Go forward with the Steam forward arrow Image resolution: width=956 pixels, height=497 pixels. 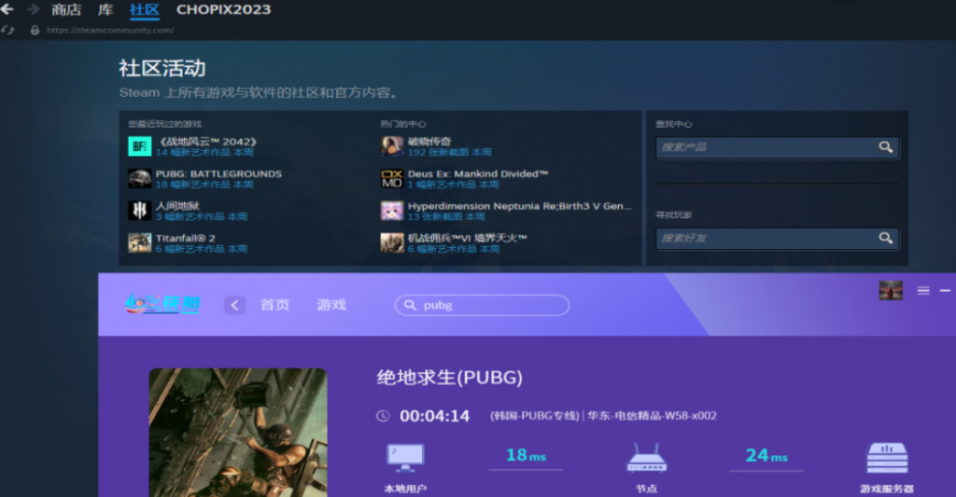pos(33,9)
